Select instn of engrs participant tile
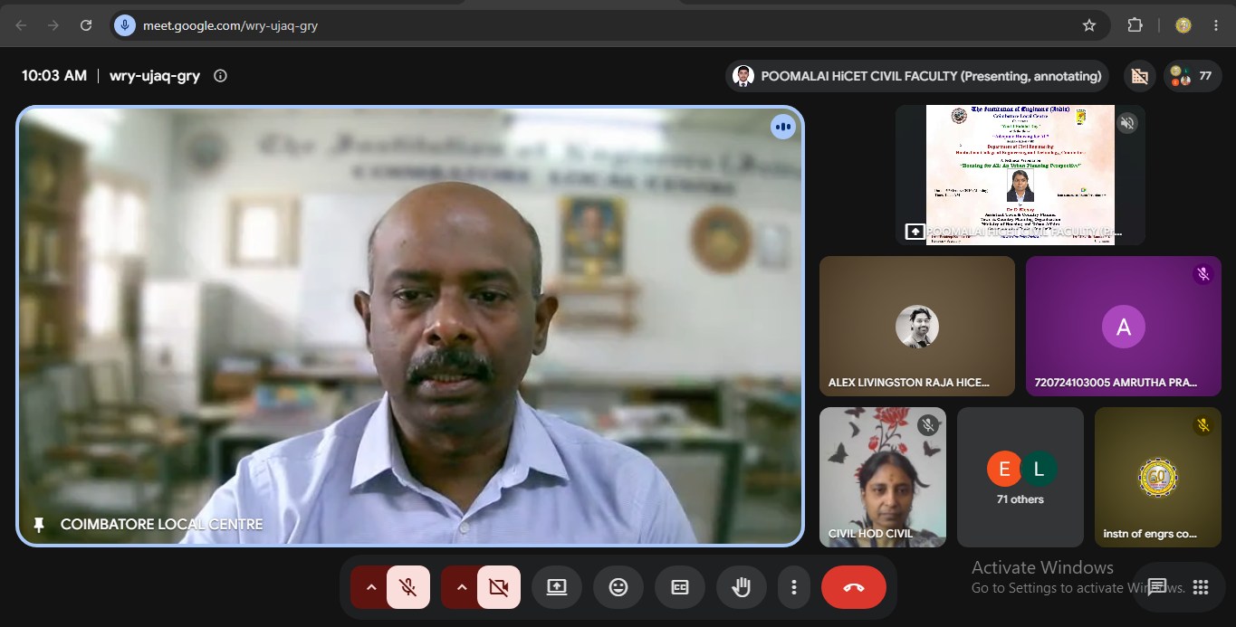Screen dimensions: 1236x627 pos(1158,477)
